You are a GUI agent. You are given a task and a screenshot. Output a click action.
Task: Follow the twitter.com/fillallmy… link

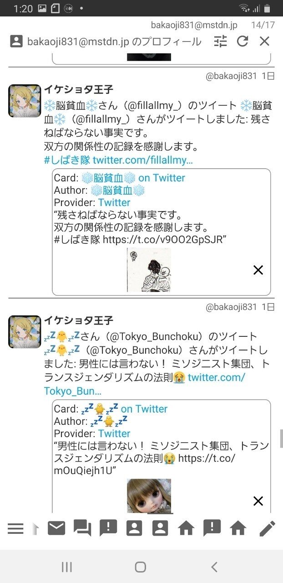(143, 160)
